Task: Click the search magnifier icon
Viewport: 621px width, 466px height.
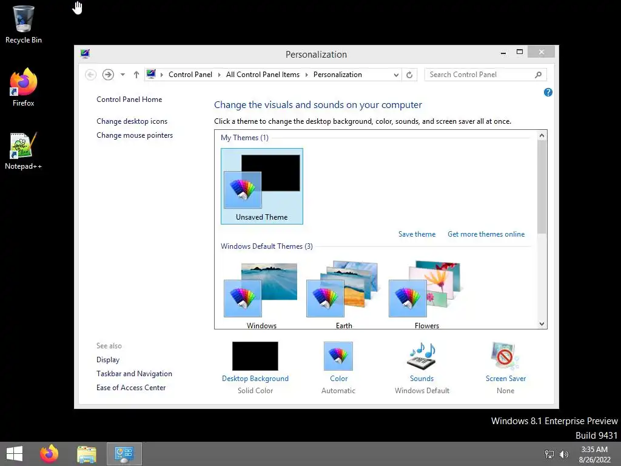Action: point(538,75)
